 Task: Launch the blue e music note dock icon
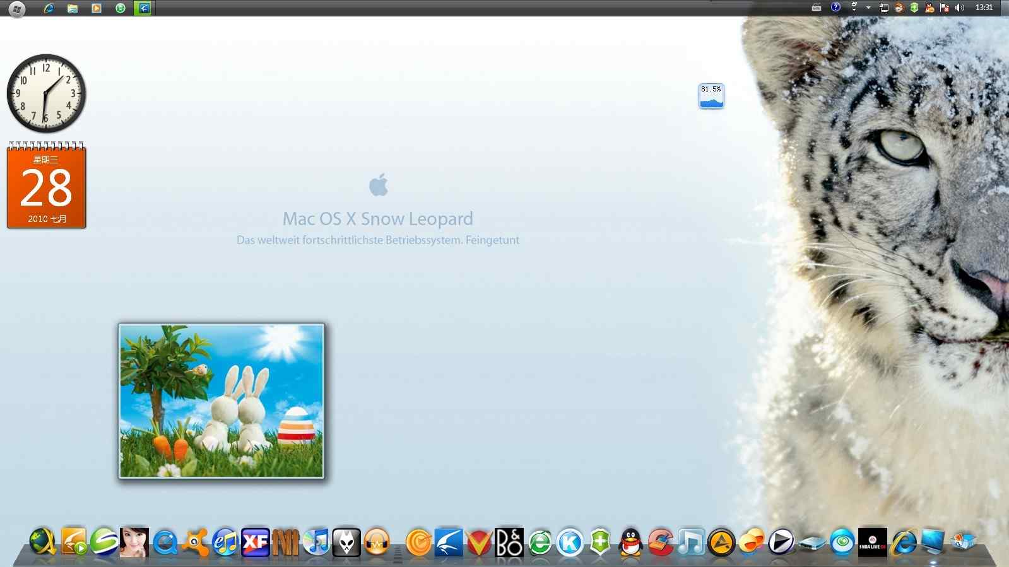click(x=225, y=542)
